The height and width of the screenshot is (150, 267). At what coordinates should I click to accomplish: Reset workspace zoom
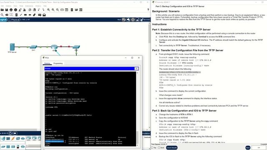point(53,10)
